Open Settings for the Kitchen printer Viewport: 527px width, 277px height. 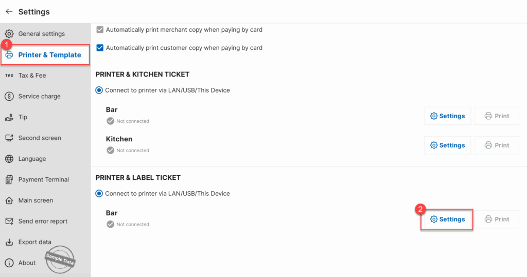coord(447,145)
